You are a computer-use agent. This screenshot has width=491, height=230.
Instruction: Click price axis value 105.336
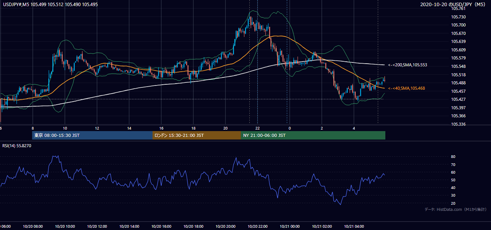[x=458, y=124]
